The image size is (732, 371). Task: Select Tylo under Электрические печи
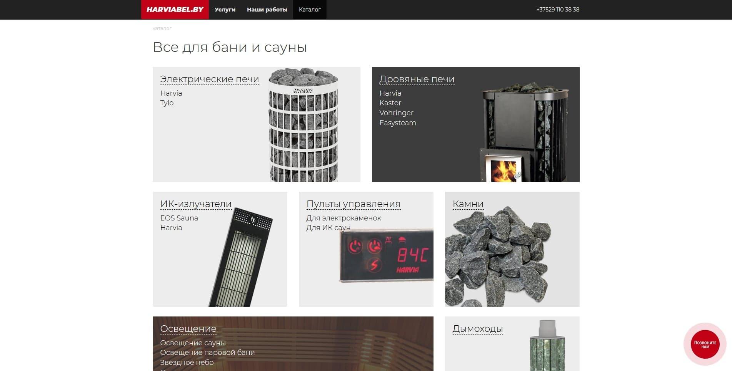pos(167,103)
